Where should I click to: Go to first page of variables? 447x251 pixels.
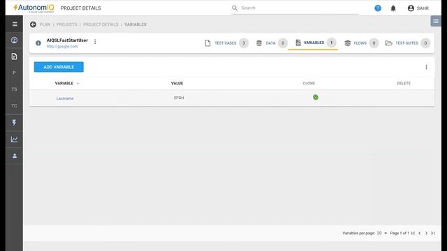(413, 233)
